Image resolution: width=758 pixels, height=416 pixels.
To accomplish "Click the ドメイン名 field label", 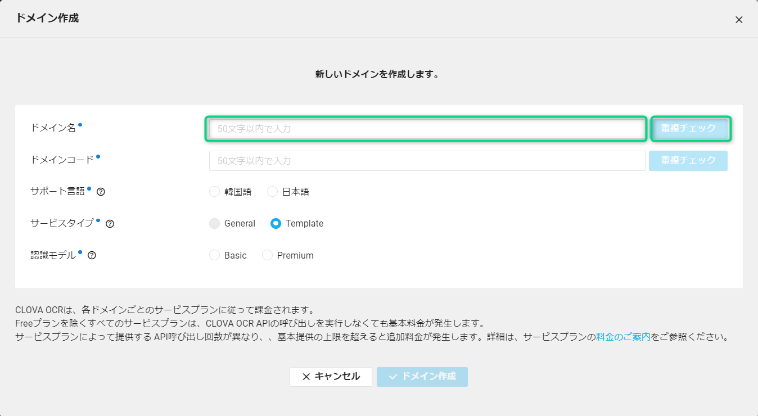I will click(53, 128).
